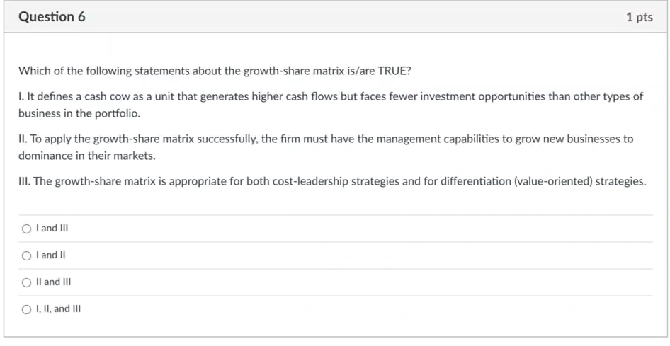The height and width of the screenshot is (346, 670).
Task: Choose the "I and II" radio option
Action: coord(26,256)
